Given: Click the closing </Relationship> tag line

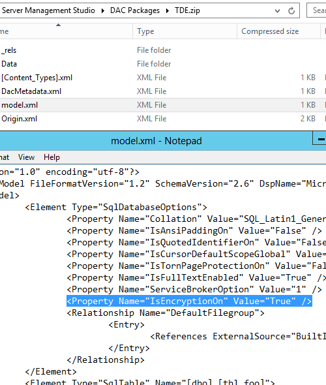Looking at the screenshot, I should coord(106,360).
